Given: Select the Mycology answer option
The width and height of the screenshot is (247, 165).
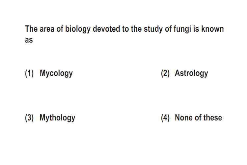Looking at the screenshot, I should pos(56,73).
